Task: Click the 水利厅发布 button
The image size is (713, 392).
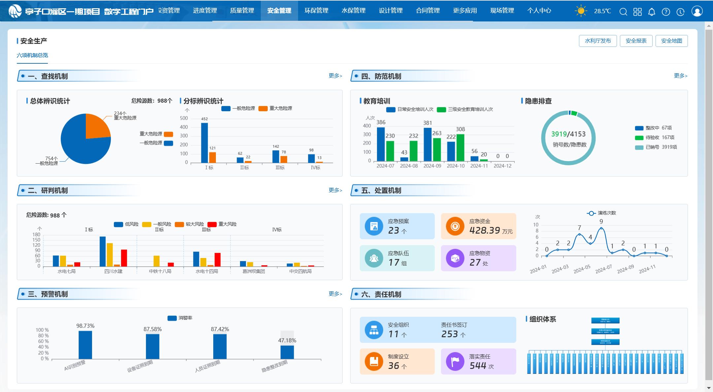Action: click(x=597, y=41)
